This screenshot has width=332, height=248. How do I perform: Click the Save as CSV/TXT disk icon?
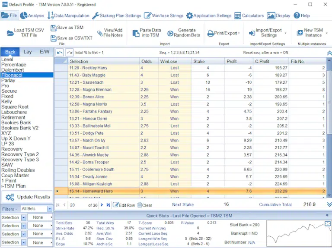(54, 38)
